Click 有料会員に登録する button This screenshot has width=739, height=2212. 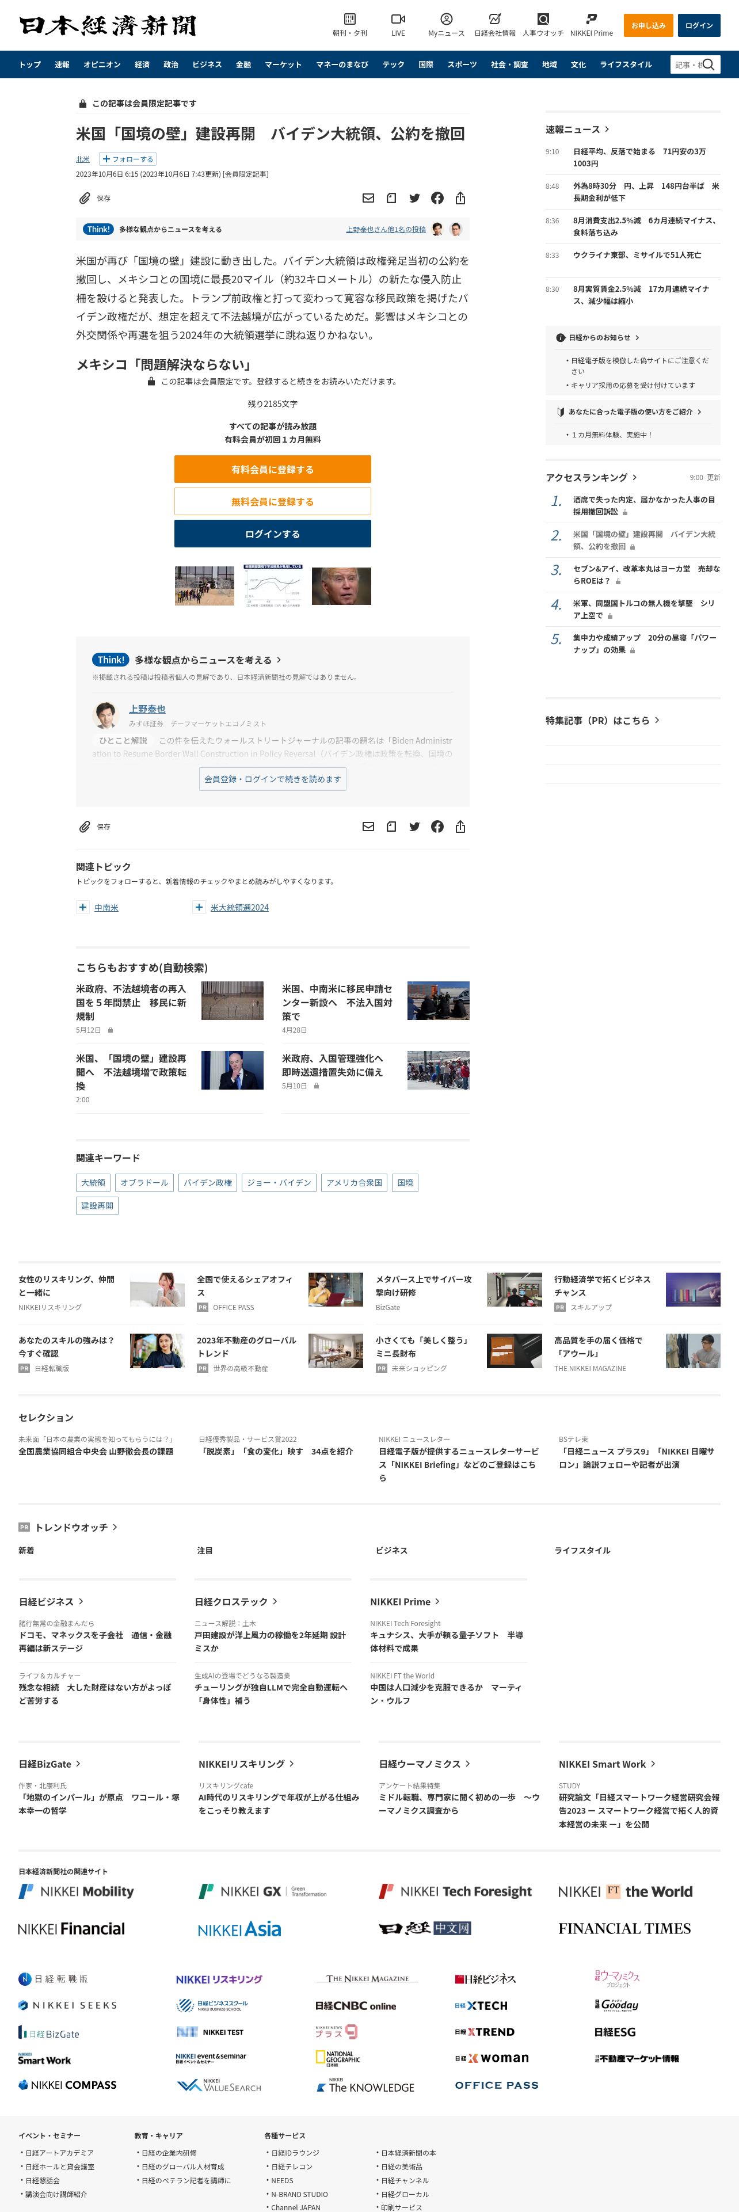273,469
